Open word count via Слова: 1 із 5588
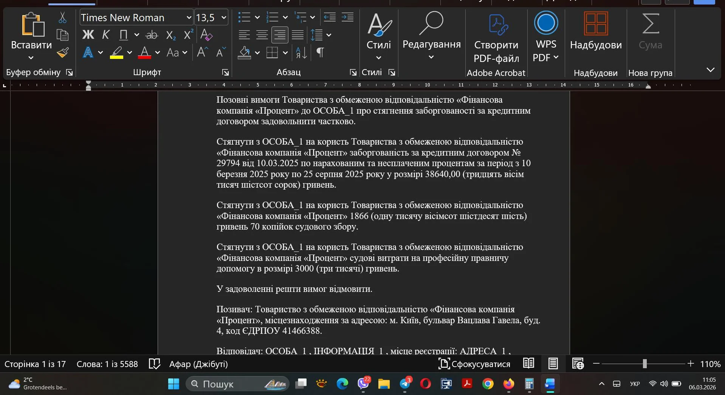The width and height of the screenshot is (725, 395). pyautogui.click(x=107, y=364)
